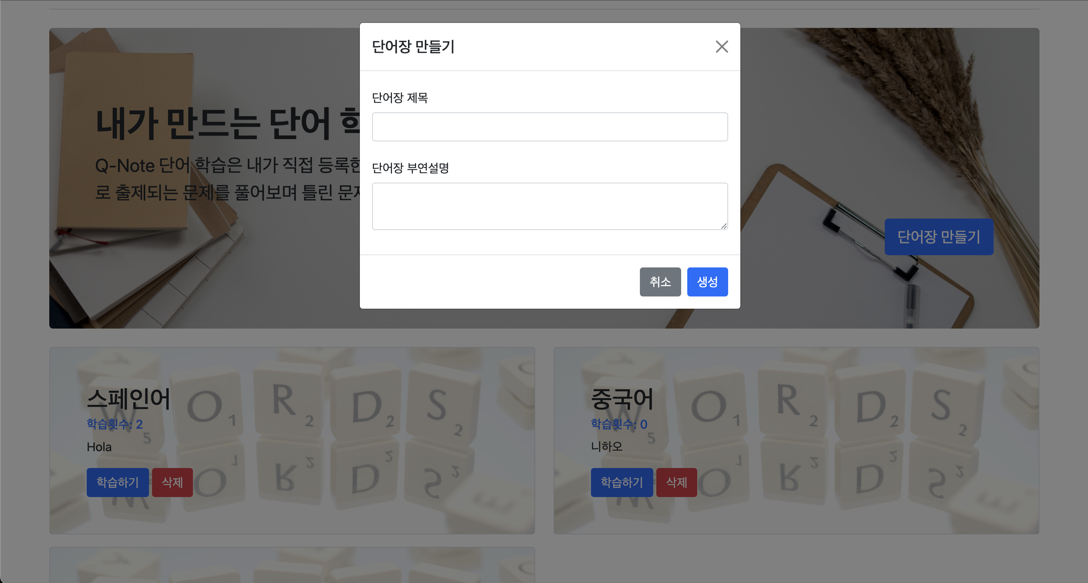Click the 단어장 만들기 dialog heading

pyautogui.click(x=413, y=47)
